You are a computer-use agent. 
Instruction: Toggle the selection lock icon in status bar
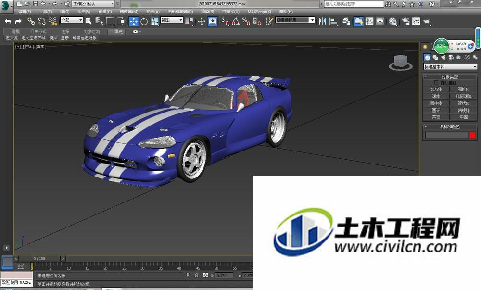click(x=196, y=276)
